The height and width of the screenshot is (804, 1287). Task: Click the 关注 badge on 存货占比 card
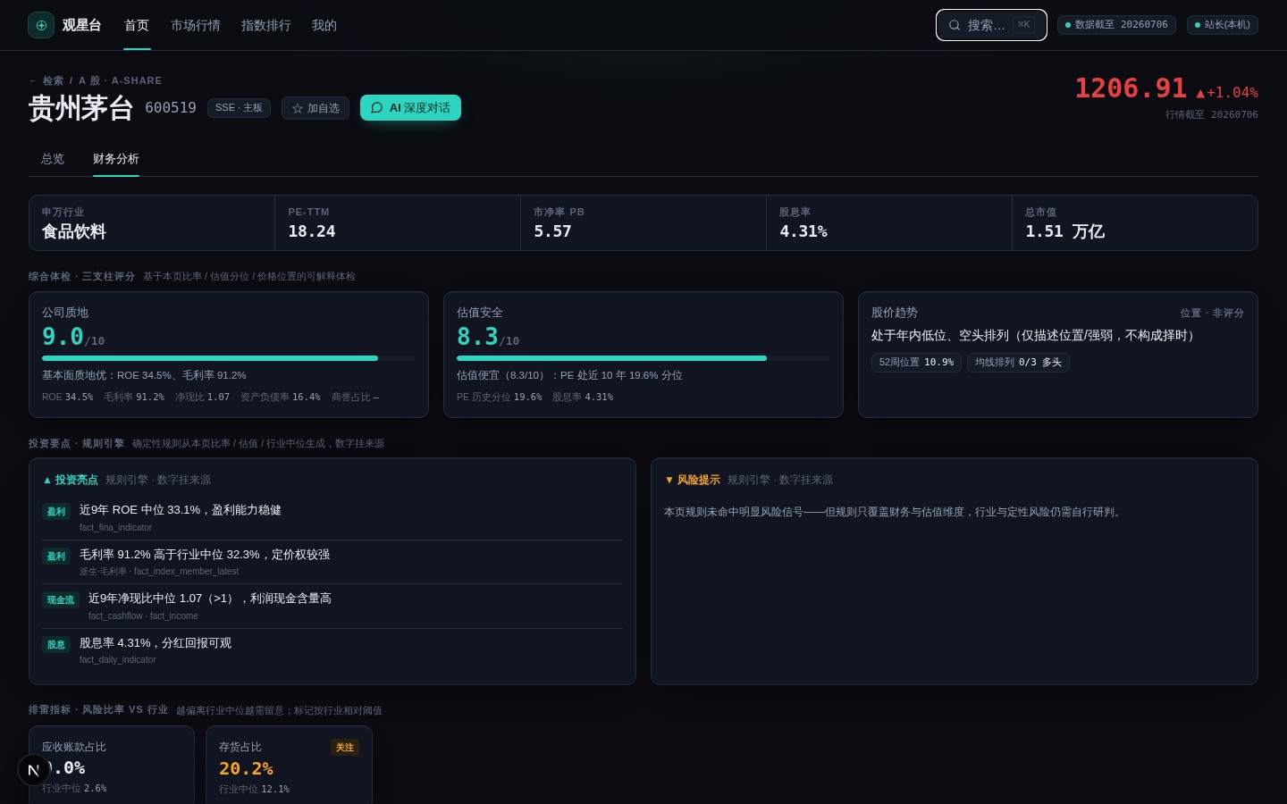345,748
